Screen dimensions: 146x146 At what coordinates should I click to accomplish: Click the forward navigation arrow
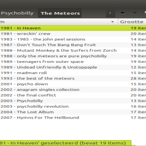point(135,13)
